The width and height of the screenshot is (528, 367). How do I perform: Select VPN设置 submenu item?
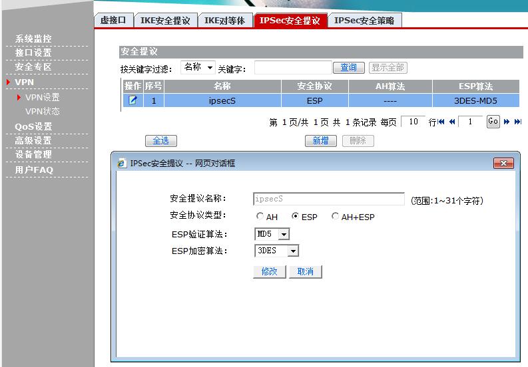coord(42,98)
